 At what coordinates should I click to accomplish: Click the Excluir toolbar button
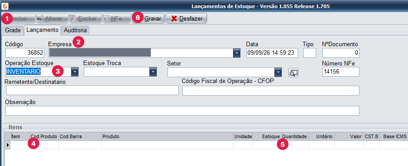85,19
